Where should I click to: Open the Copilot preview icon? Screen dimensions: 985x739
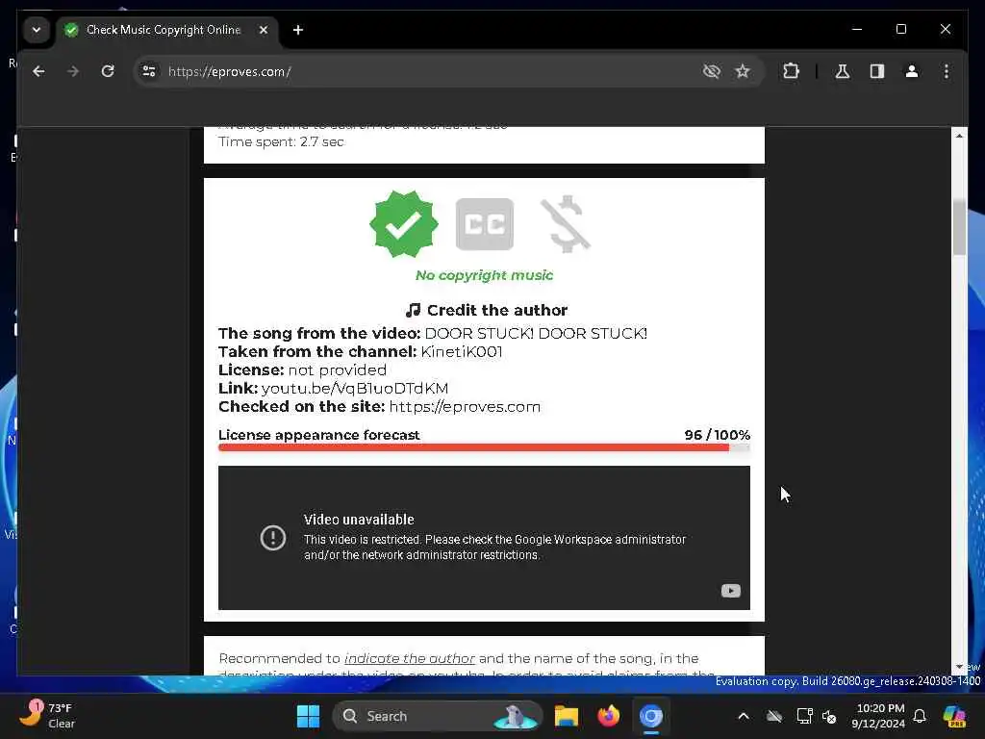(x=954, y=716)
